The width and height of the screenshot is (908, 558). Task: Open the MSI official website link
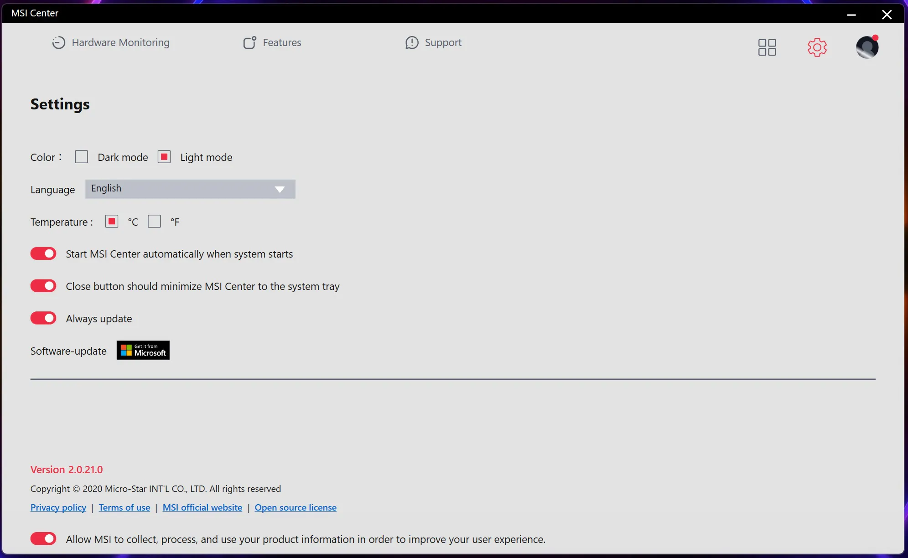click(202, 507)
